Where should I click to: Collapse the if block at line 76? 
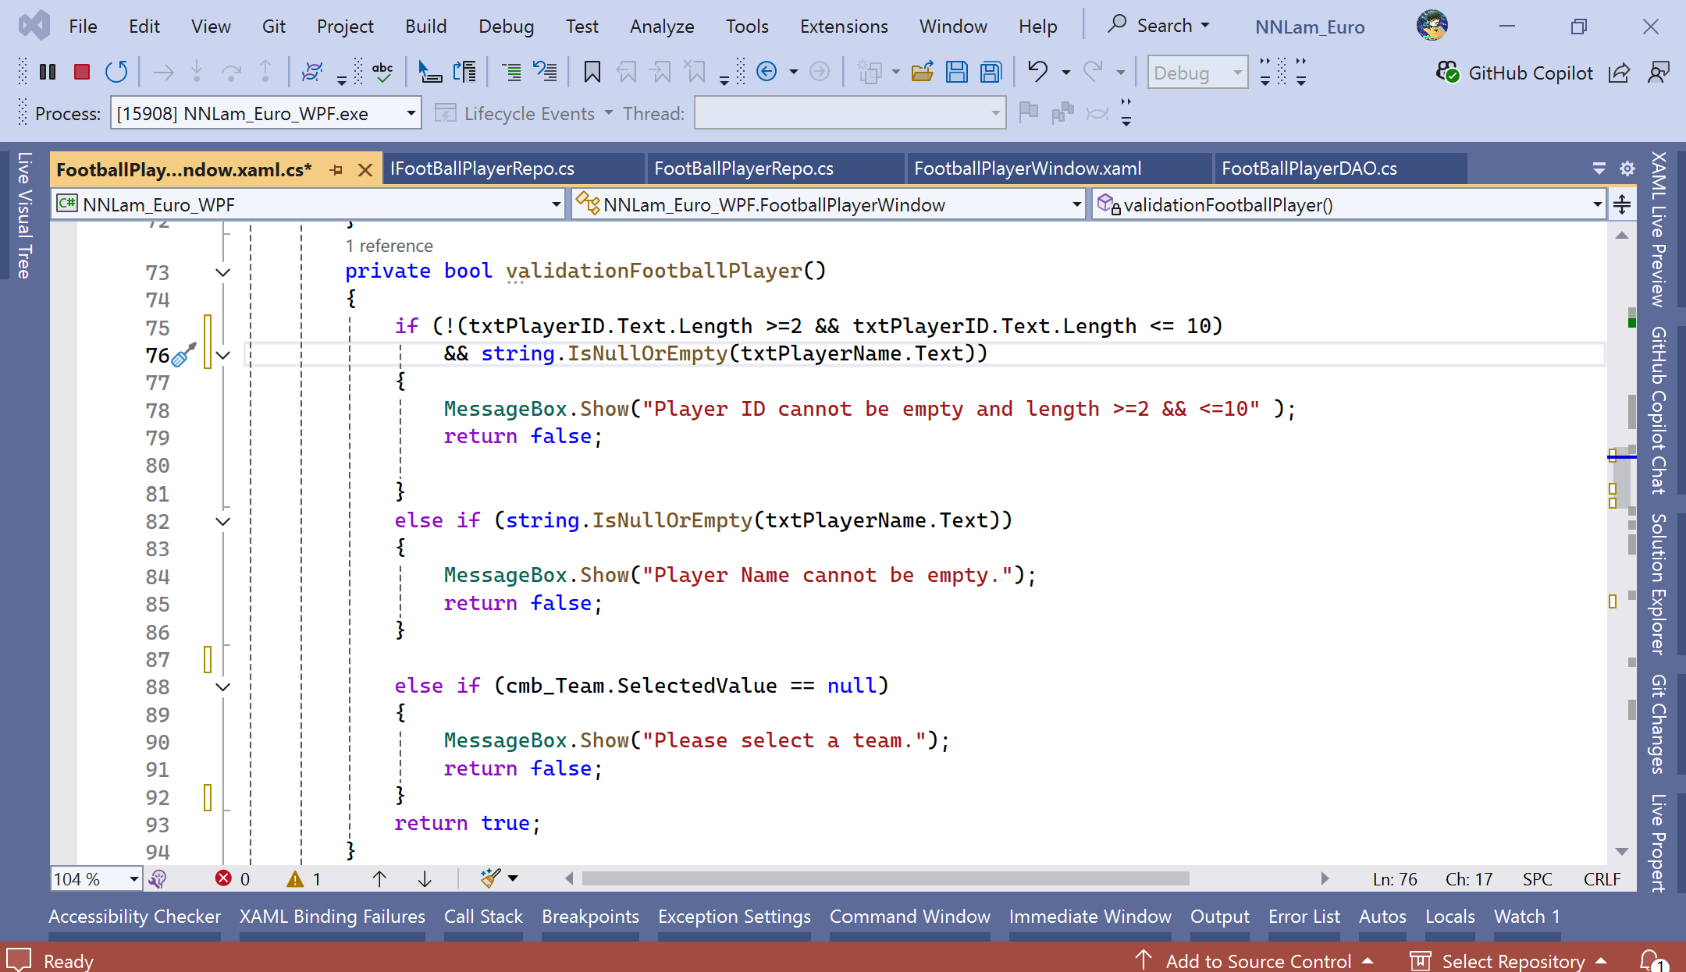[x=222, y=355]
